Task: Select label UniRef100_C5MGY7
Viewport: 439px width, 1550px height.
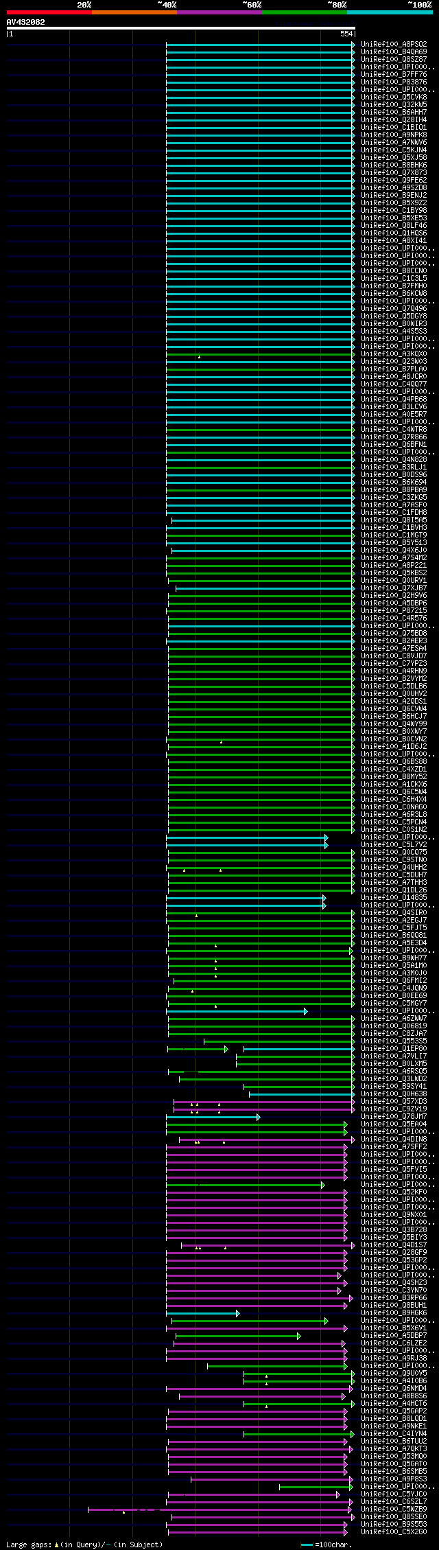Action: click(394, 1003)
